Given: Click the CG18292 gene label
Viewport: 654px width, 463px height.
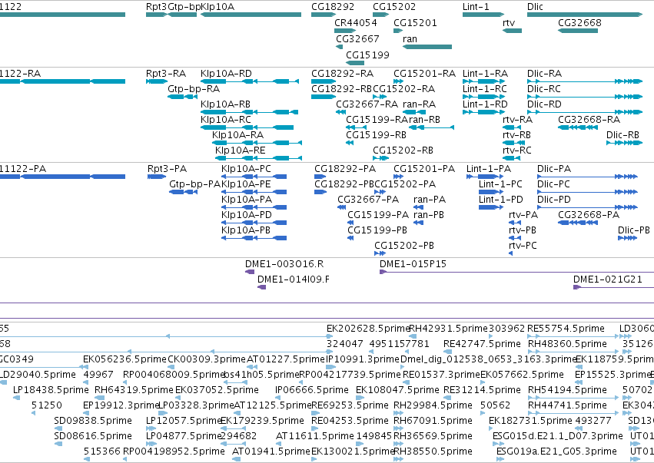Looking at the screenshot, I should click(333, 7).
